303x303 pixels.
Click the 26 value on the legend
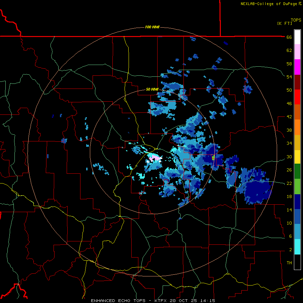[289, 170]
